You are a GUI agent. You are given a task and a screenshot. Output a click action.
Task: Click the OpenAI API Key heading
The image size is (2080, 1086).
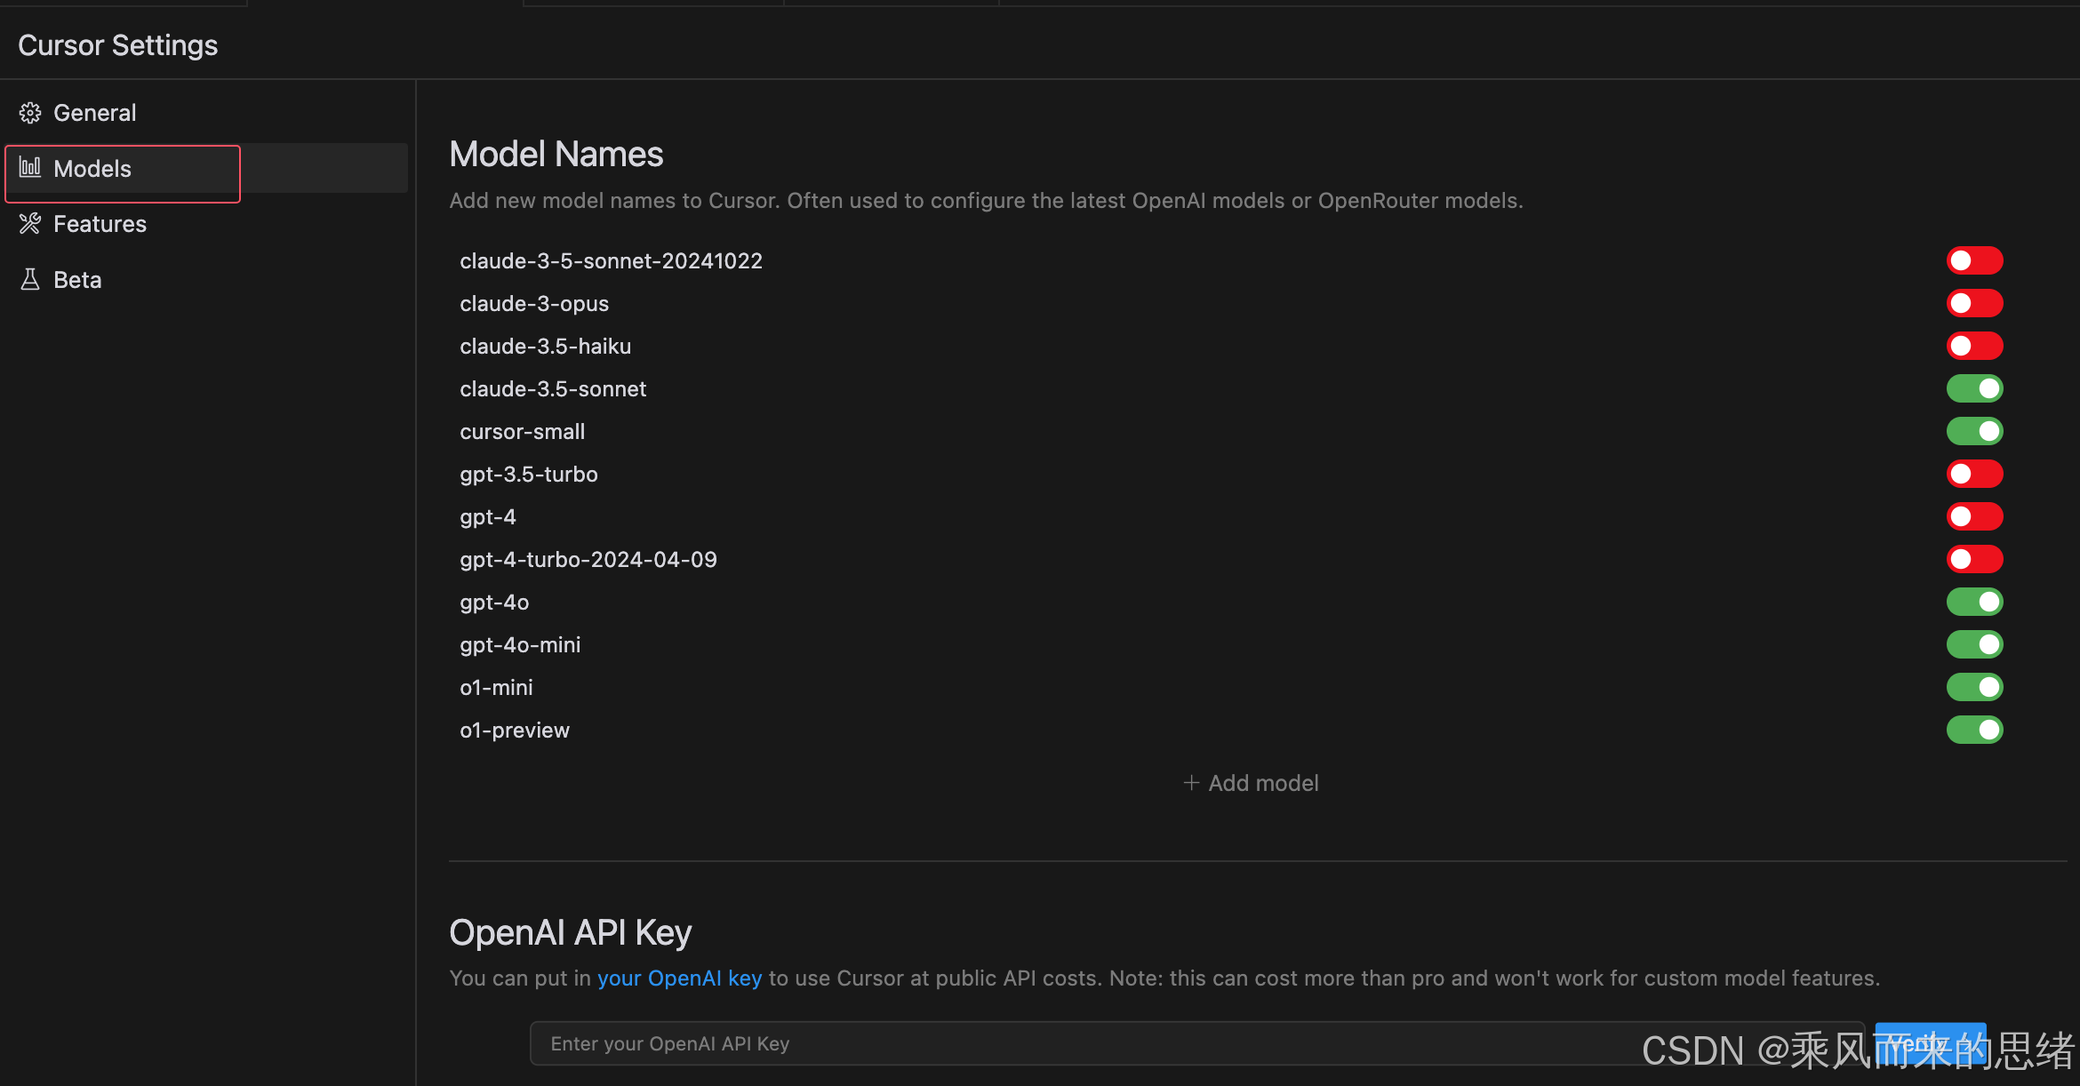pyautogui.click(x=570, y=932)
